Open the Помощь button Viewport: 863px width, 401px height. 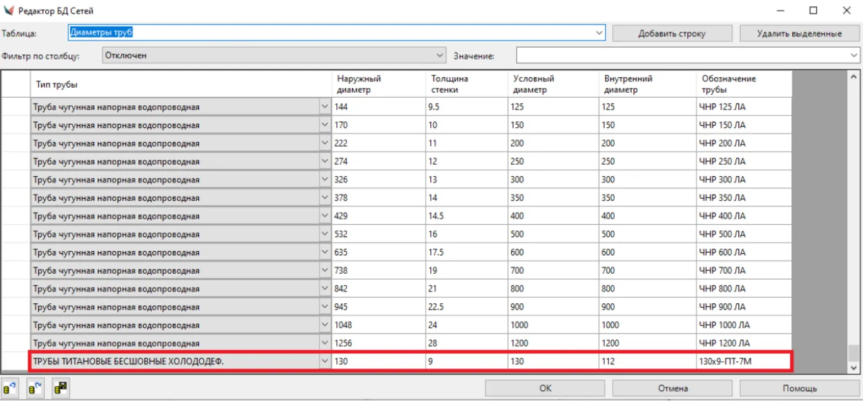point(799,388)
